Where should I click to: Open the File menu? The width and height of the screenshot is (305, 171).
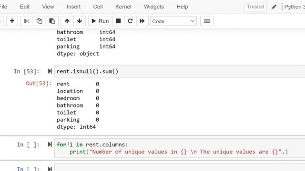(3, 7)
